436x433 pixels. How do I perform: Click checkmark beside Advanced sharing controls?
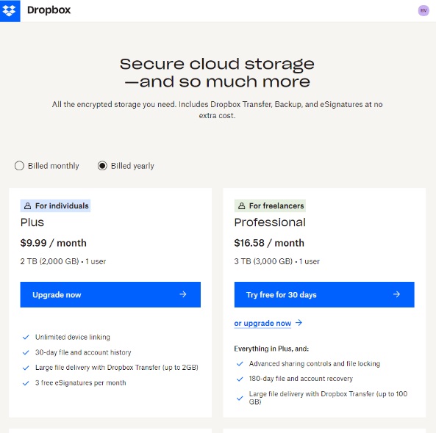pos(240,364)
